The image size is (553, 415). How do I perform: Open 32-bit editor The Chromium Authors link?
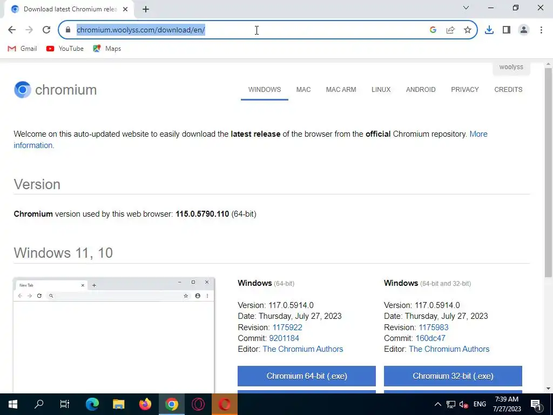pos(449,349)
